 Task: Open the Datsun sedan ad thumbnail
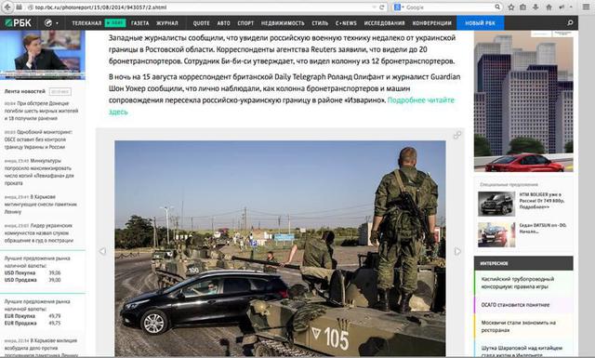pyautogui.click(x=496, y=234)
